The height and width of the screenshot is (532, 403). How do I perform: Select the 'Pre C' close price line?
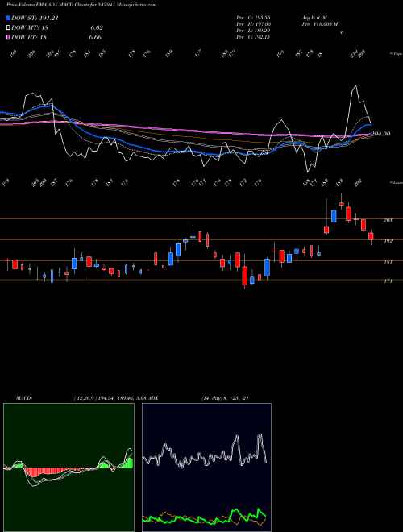pos(253,37)
